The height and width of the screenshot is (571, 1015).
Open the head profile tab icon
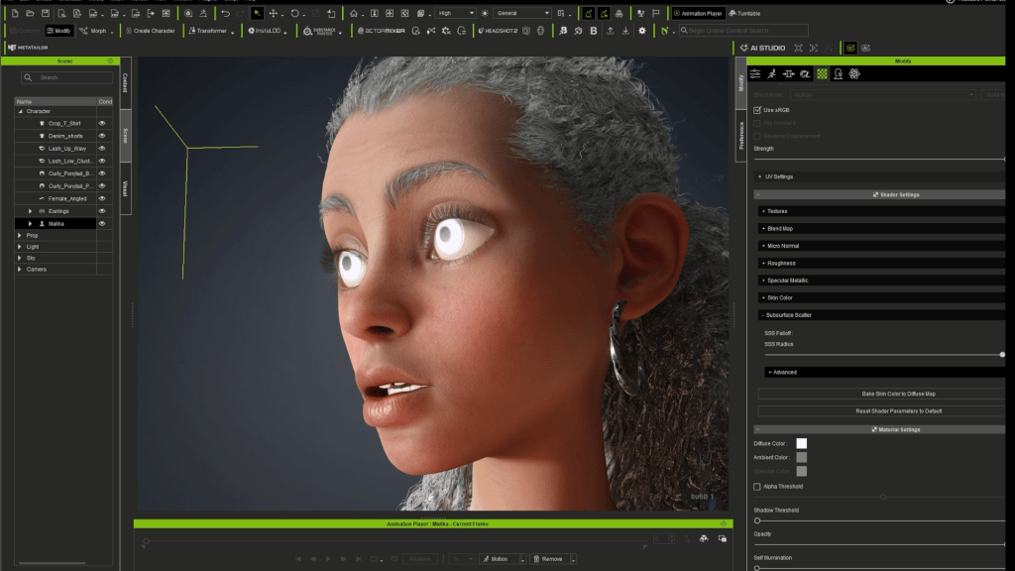click(x=839, y=73)
